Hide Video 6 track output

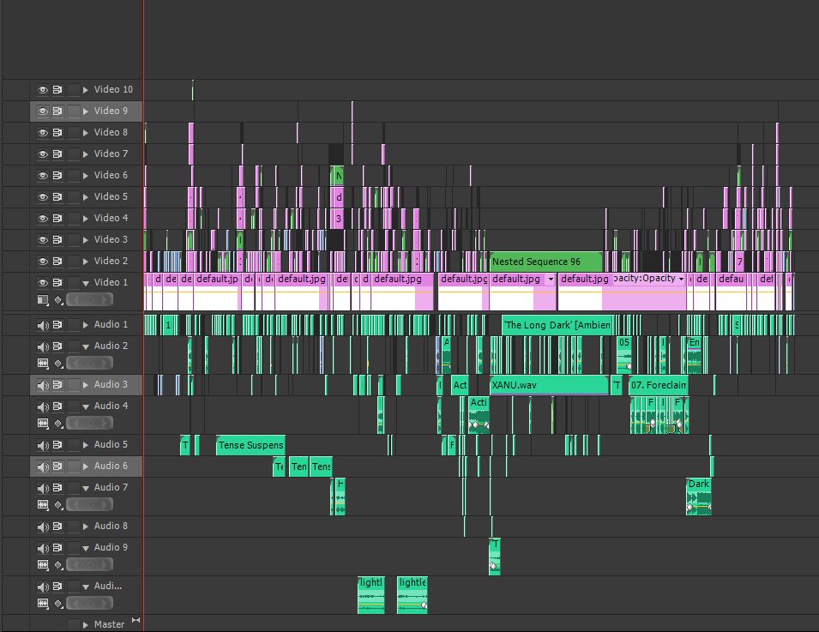pos(43,176)
